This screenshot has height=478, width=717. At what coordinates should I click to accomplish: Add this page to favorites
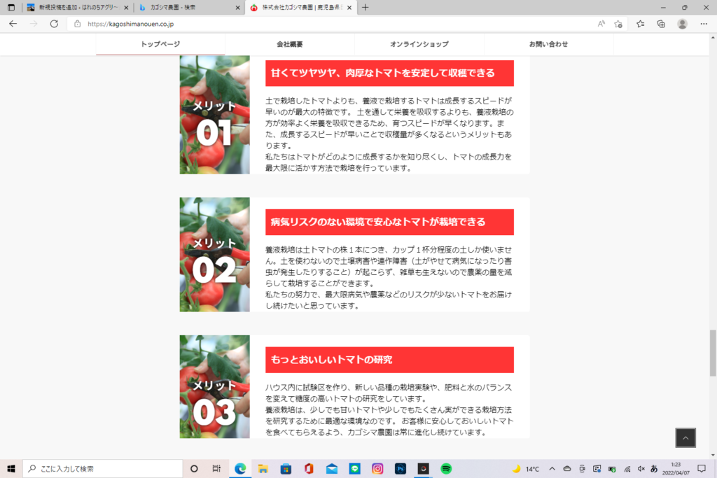click(x=618, y=24)
